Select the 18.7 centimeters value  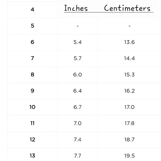point(129,140)
